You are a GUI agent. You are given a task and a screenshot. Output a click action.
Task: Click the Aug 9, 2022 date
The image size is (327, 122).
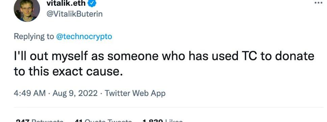pyautogui.click(x=75, y=93)
